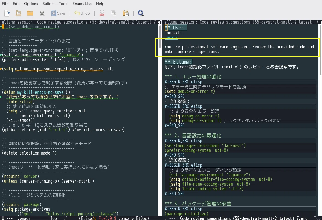Click 'Top' position indicator in left mode line
The image size is (322, 220).
click(x=54, y=218)
